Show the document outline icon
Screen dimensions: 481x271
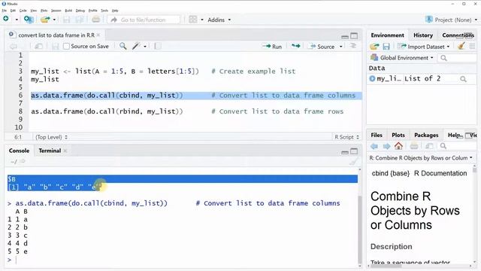coord(353,46)
